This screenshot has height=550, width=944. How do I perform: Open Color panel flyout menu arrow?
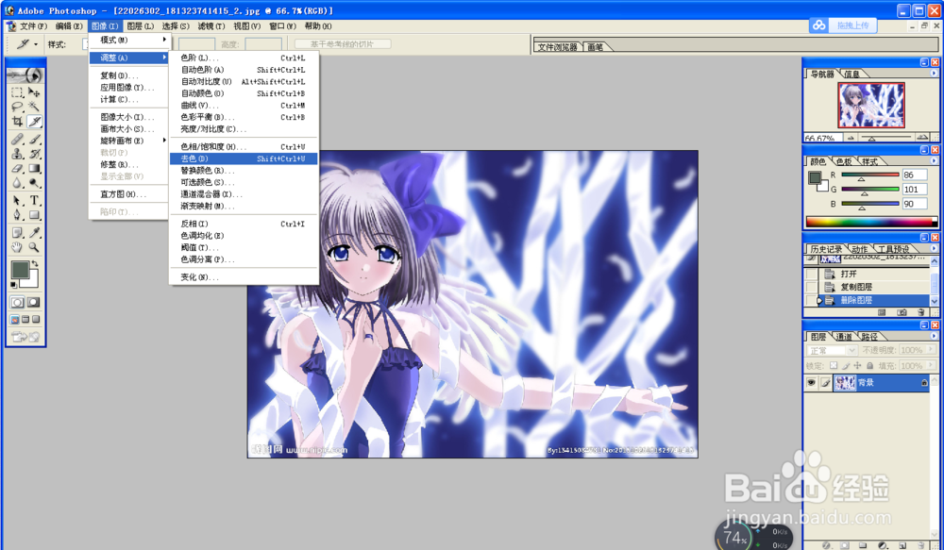[x=934, y=161]
